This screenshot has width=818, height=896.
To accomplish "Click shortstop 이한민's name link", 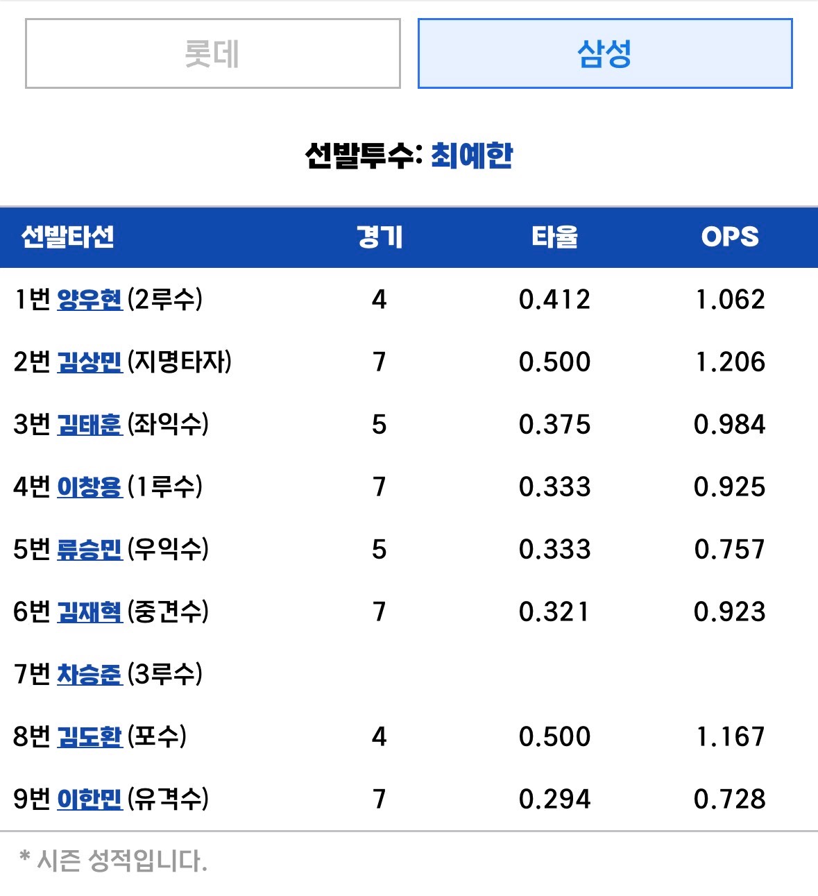I will pyautogui.click(x=90, y=800).
